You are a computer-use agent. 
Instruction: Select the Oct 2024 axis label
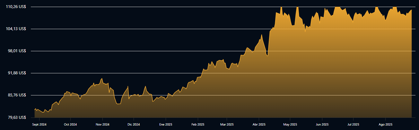70,124
